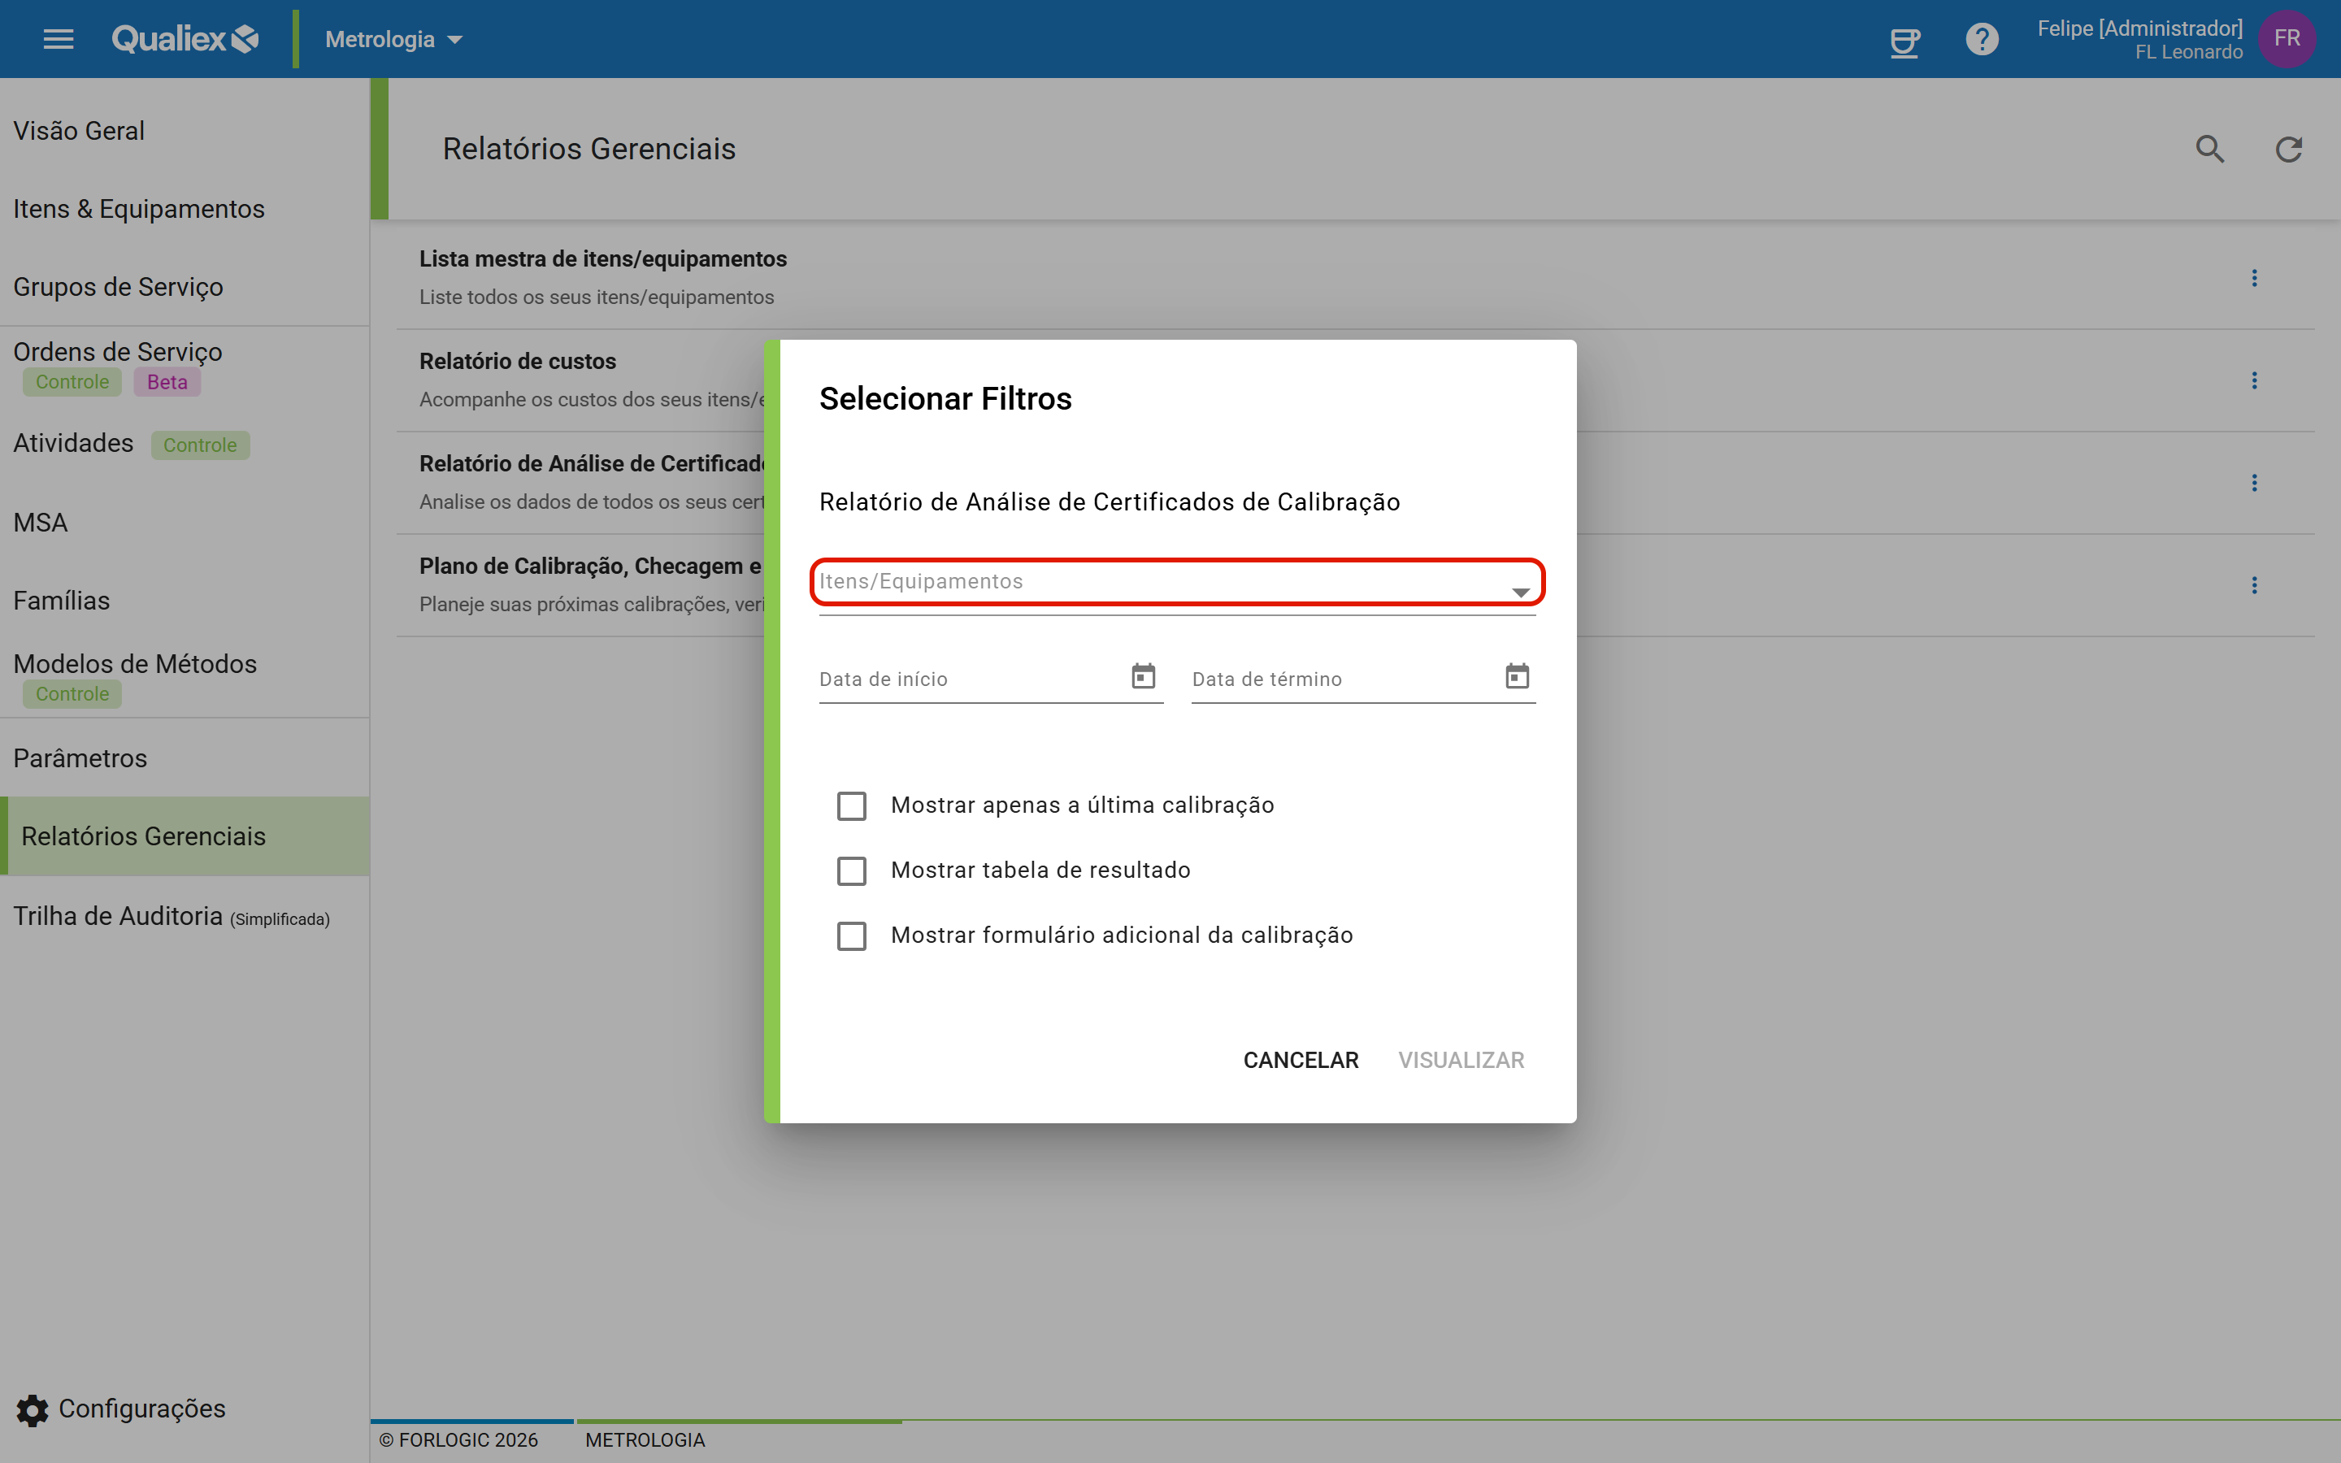Image resolution: width=2341 pixels, height=1463 pixels.
Task: Click the CANCELAR button
Action: coord(1300,1061)
